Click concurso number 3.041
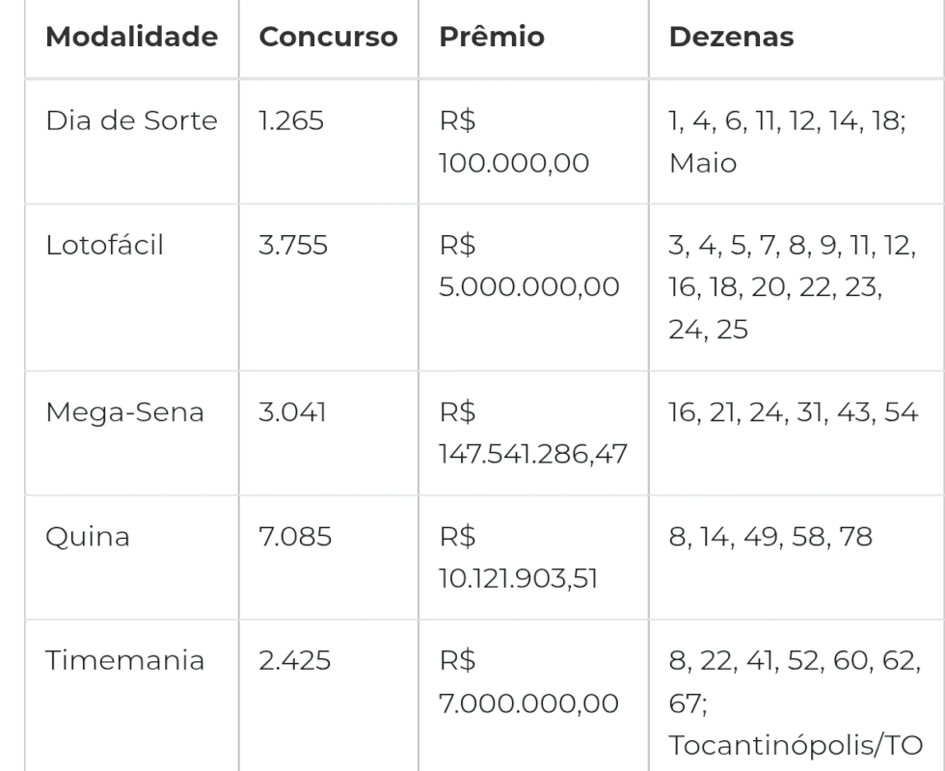 pos(292,412)
